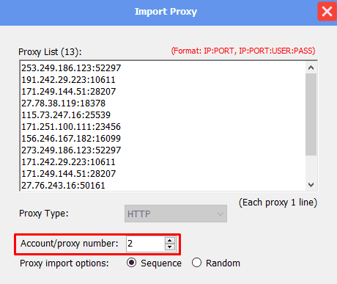Click proxy line 115.73.247.16:25539
The width and height of the screenshot is (337, 284).
(66, 115)
